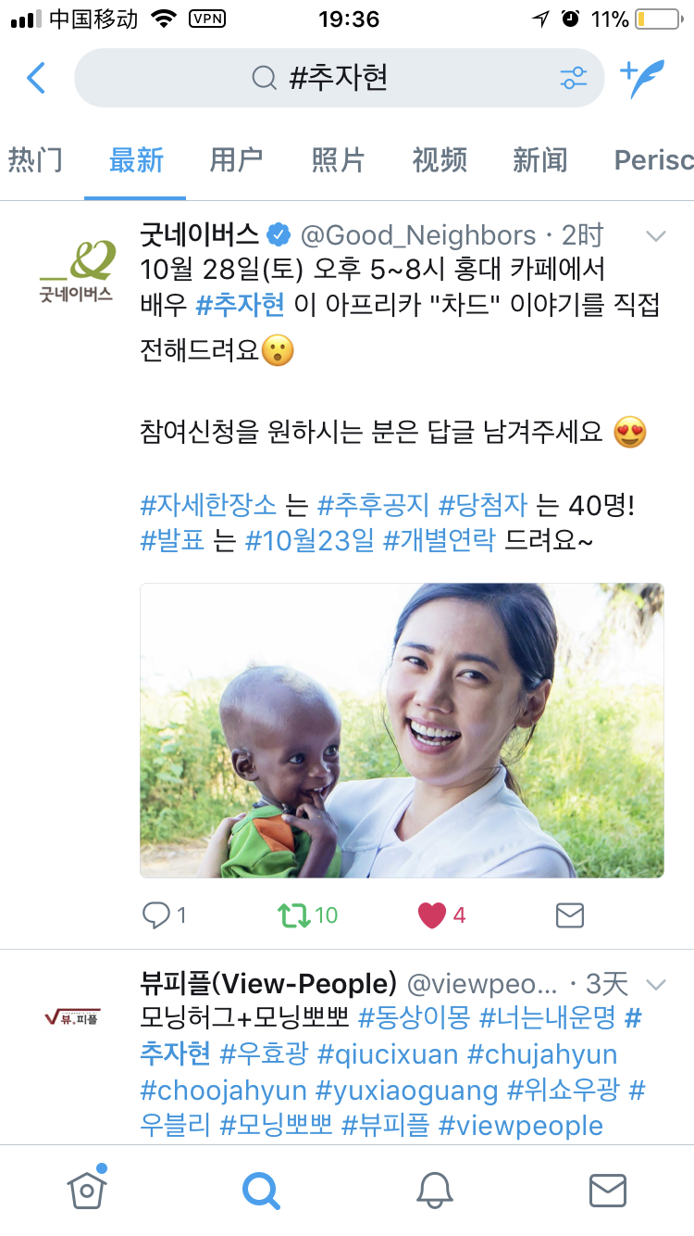Switch to the 热门 tab

coord(35,159)
